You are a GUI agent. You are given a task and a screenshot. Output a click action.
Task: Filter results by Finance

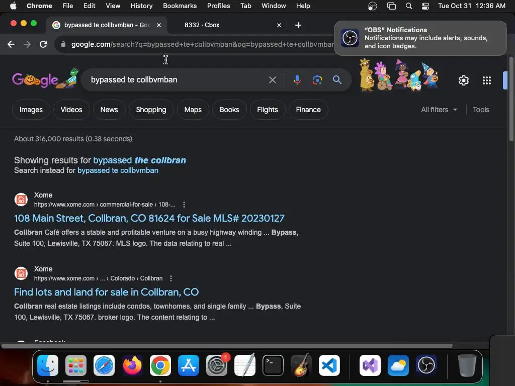click(308, 110)
